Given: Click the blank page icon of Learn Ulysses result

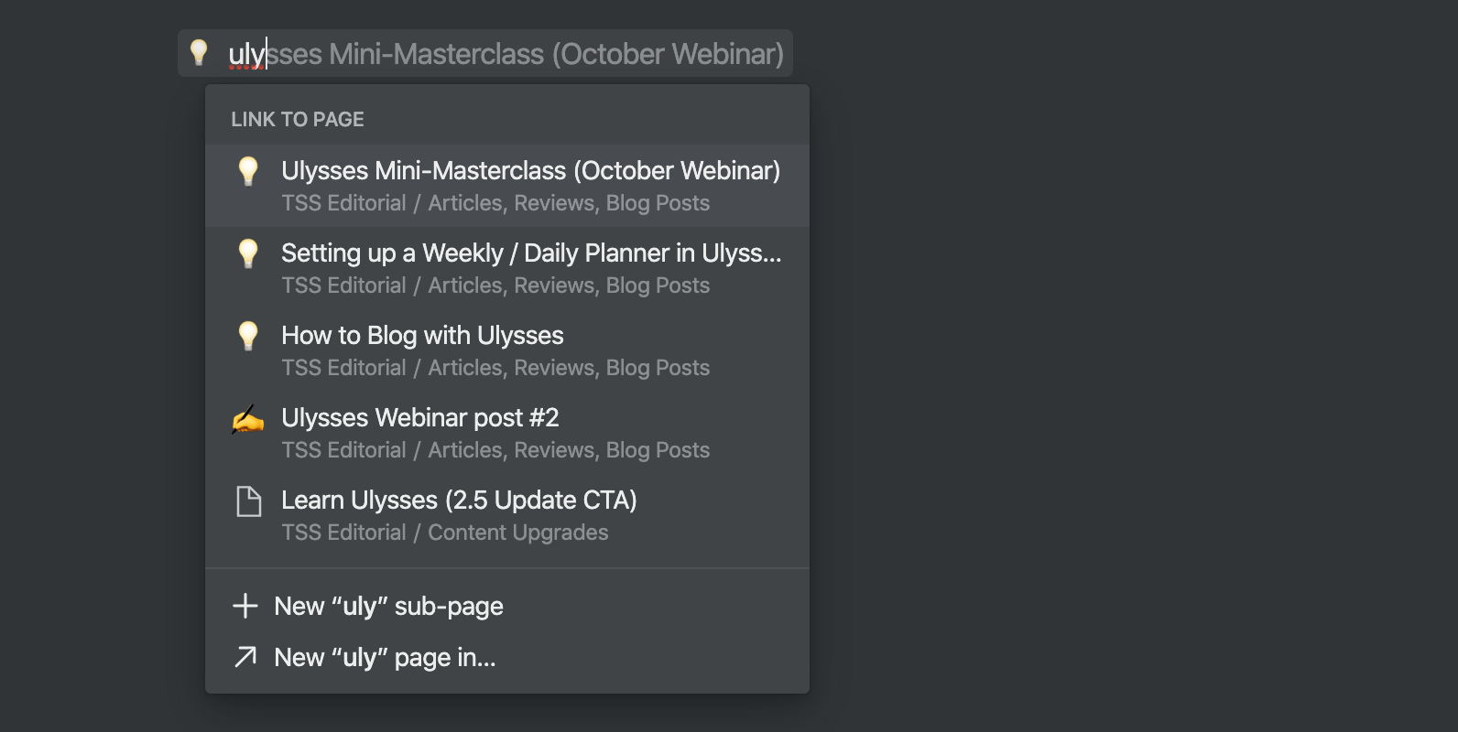Looking at the screenshot, I should coord(248,501).
